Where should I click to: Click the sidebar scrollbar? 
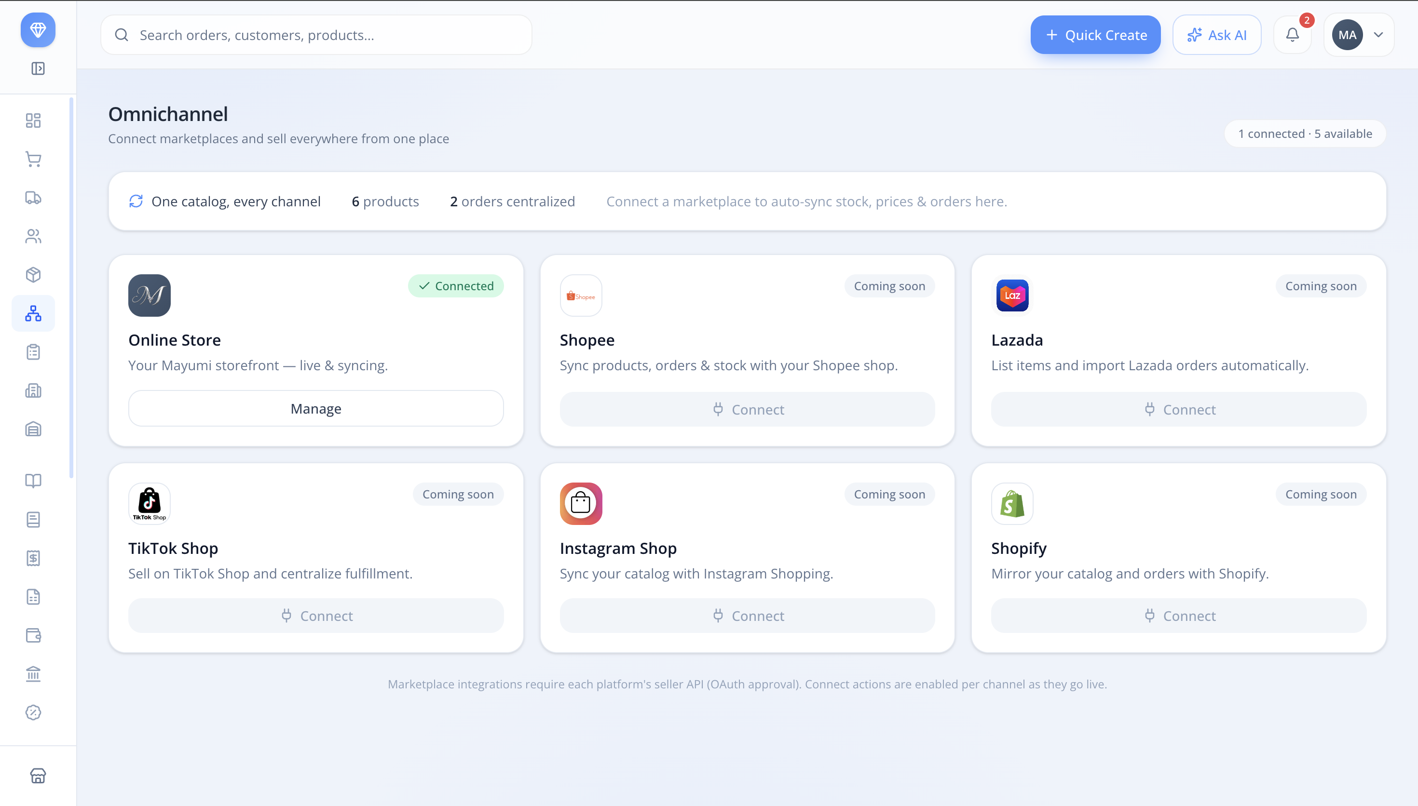pos(71,288)
